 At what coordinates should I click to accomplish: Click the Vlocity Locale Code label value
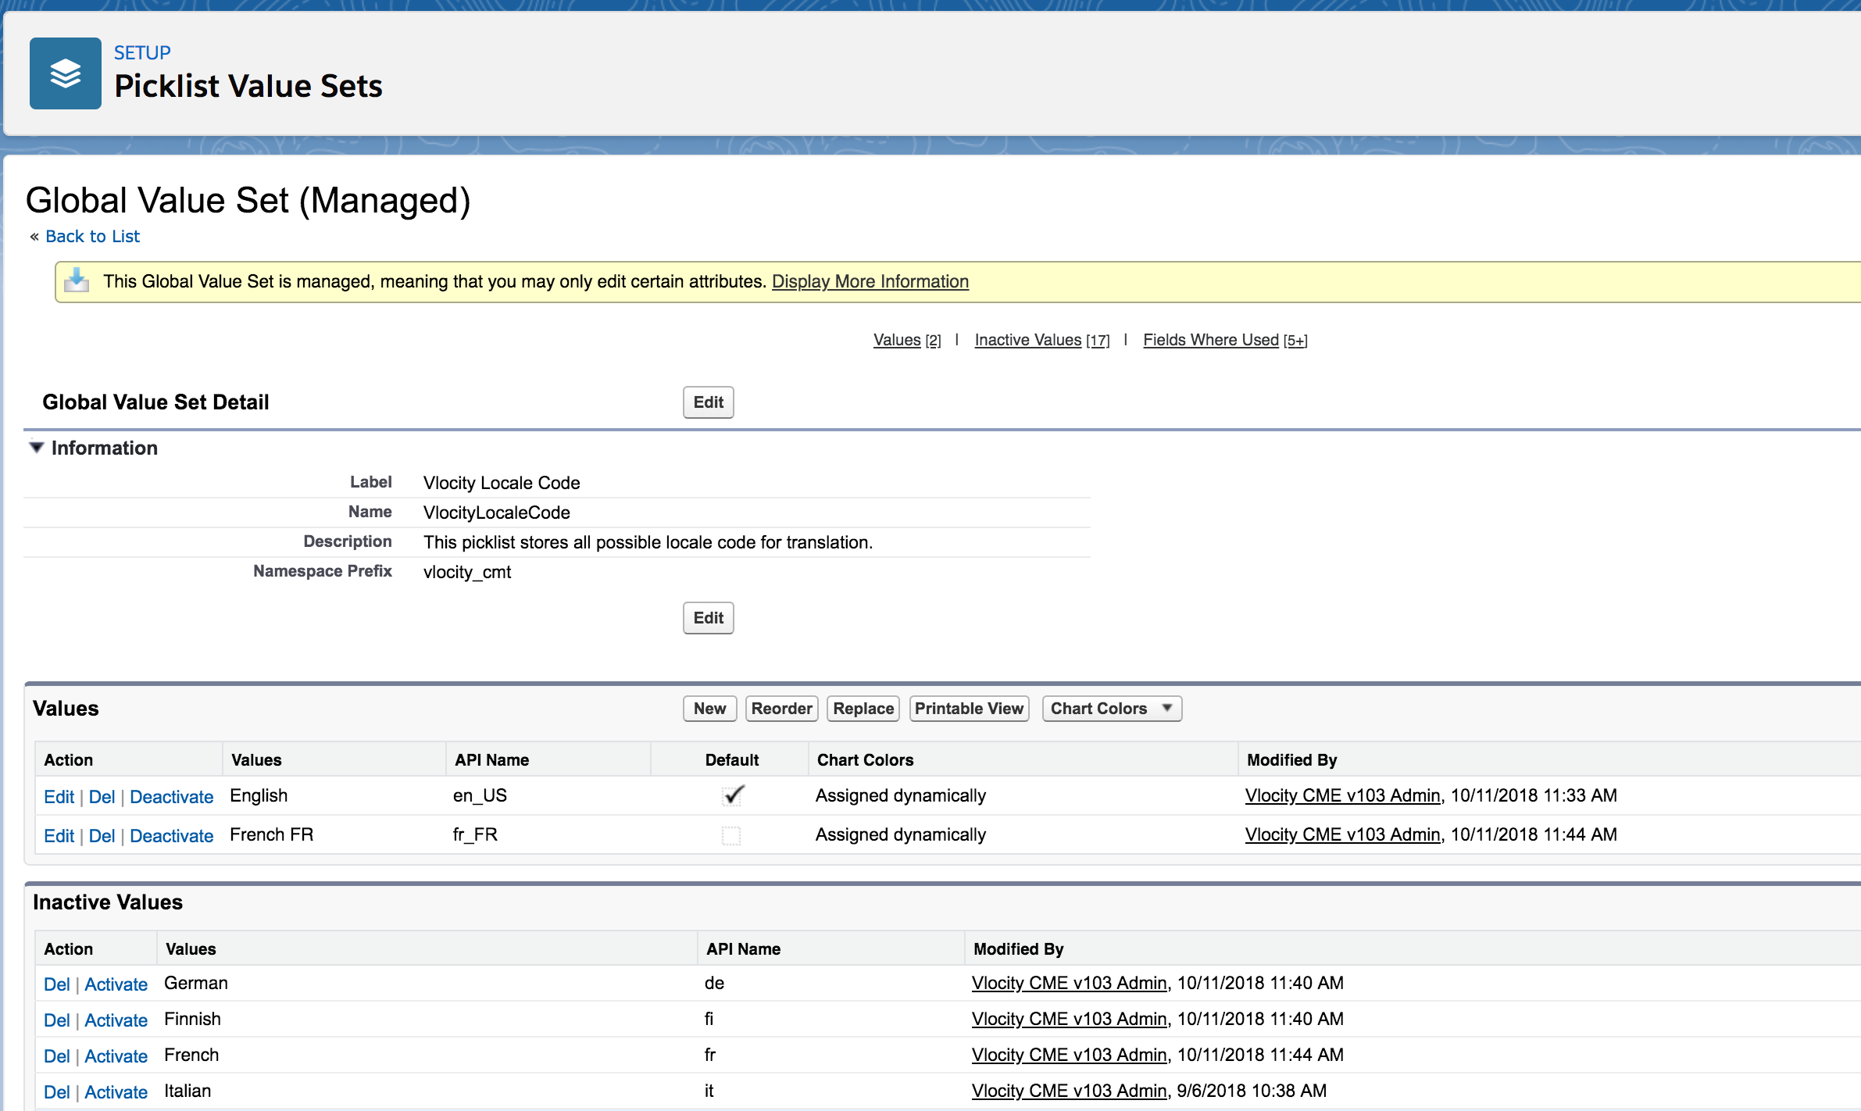(x=502, y=483)
